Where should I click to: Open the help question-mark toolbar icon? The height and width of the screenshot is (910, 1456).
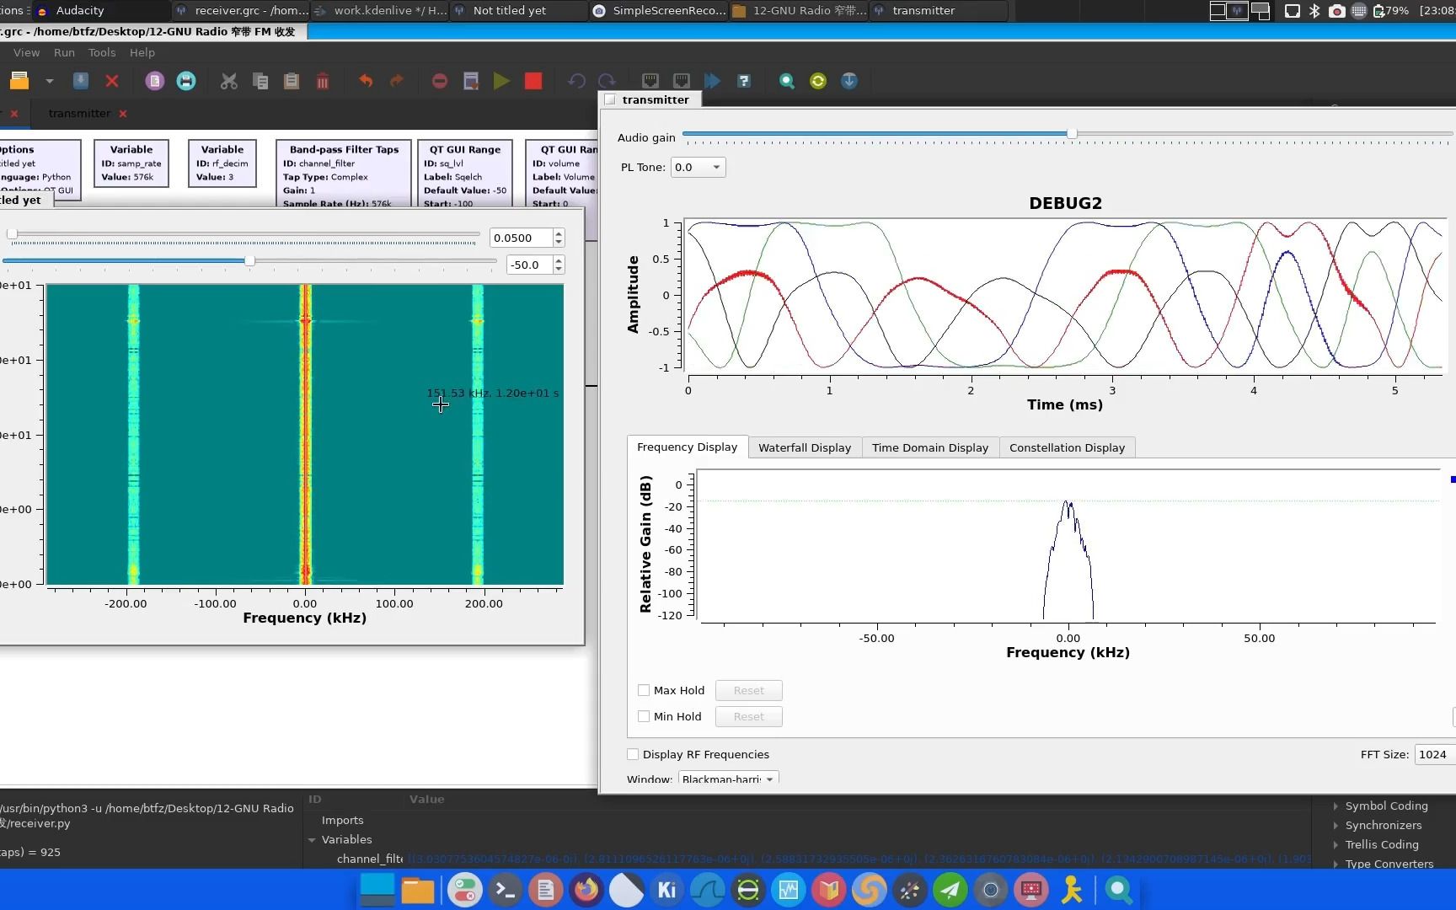744,81
